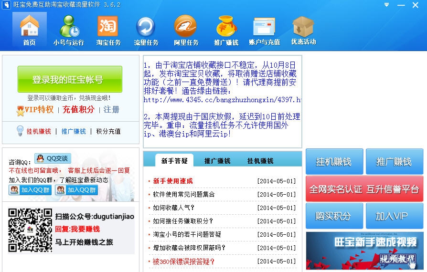Open the VIP特权 link

[39, 109]
